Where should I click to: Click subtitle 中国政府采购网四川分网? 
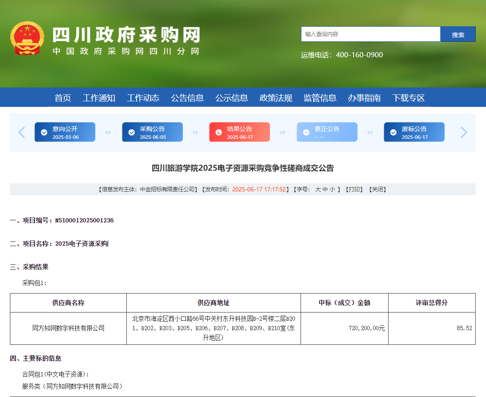pyautogui.click(x=126, y=51)
